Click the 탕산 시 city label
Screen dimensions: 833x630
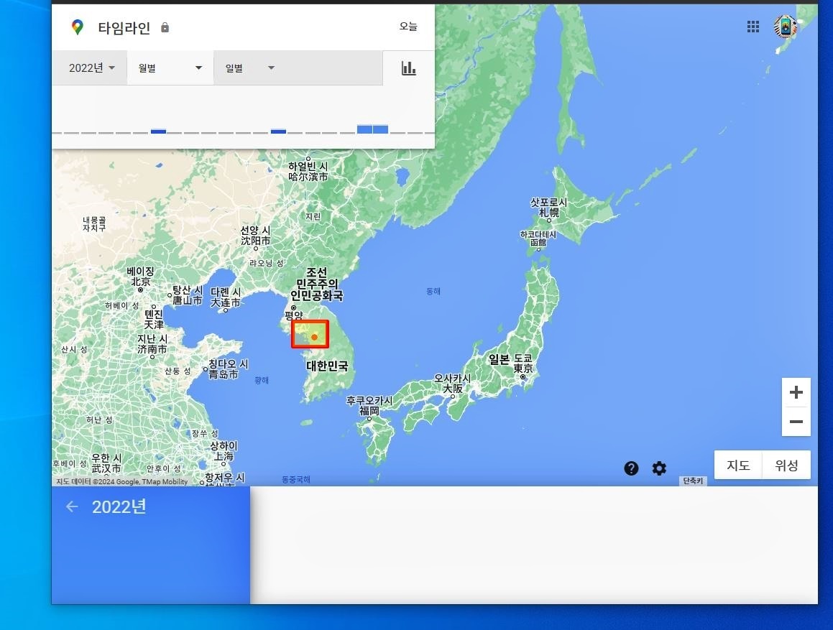(x=188, y=295)
